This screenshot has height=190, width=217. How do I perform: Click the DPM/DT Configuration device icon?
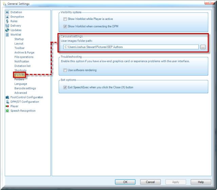(x=7, y=102)
